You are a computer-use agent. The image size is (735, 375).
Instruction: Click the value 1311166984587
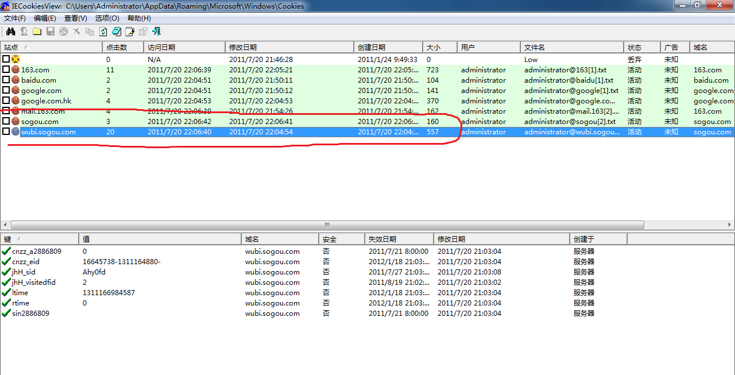109,293
